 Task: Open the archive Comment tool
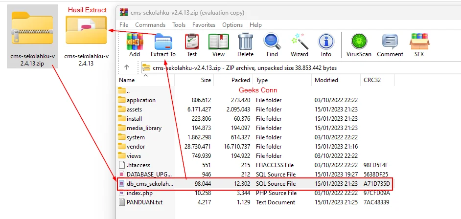pyautogui.click(x=390, y=42)
